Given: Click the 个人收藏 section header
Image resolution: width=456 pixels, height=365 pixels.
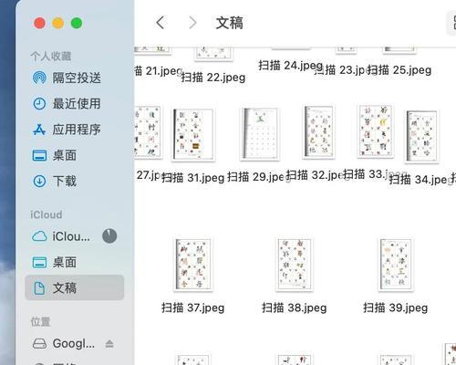Looking at the screenshot, I should pos(51,56).
